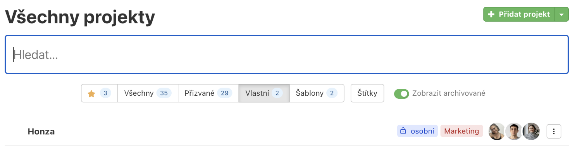Show the Šablony tab
This screenshot has width=575, height=149.
point(317,93)
